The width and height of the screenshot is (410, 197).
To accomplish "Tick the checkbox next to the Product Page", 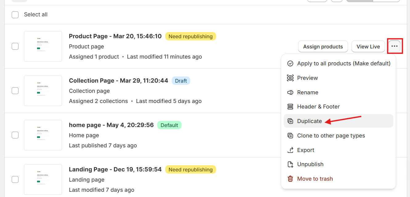I will click(15, 46).
